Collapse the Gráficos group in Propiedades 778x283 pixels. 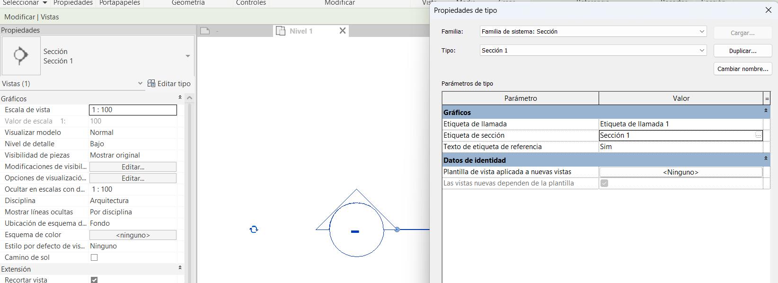tap(180, 97)
